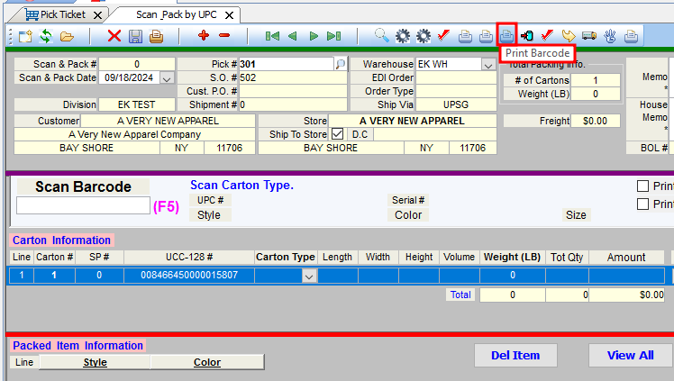The width and height of the screenshot is (674, 381).
Task: Click the Ship Via UPSG field
Action: pyautogui.click(x=456, y=104)
